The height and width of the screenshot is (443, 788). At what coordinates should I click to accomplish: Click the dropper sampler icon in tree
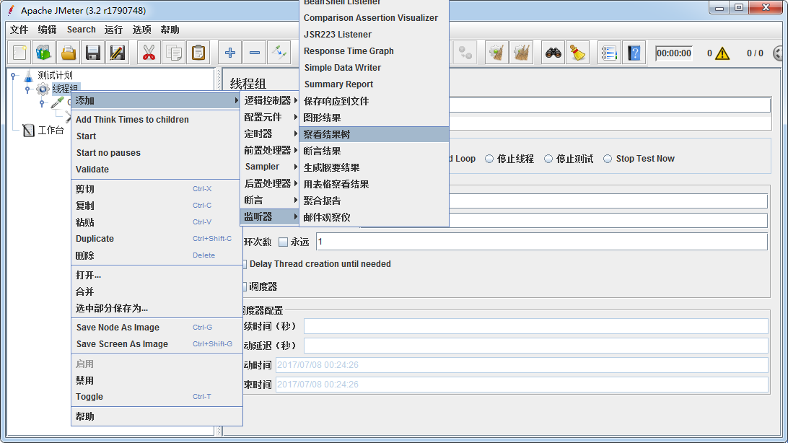(x=57, y=102)
